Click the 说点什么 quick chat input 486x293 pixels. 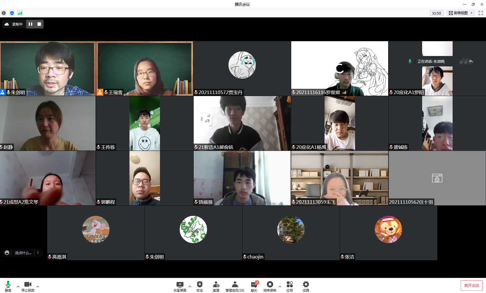(x=23, y=253)
